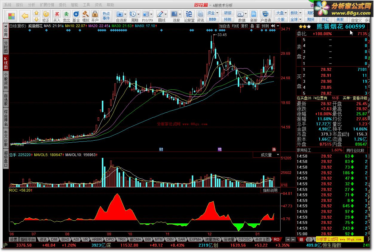
Task: Expand the 周期 period dropdown arrow
Action: pyautogui.click(x=139, y=14)
